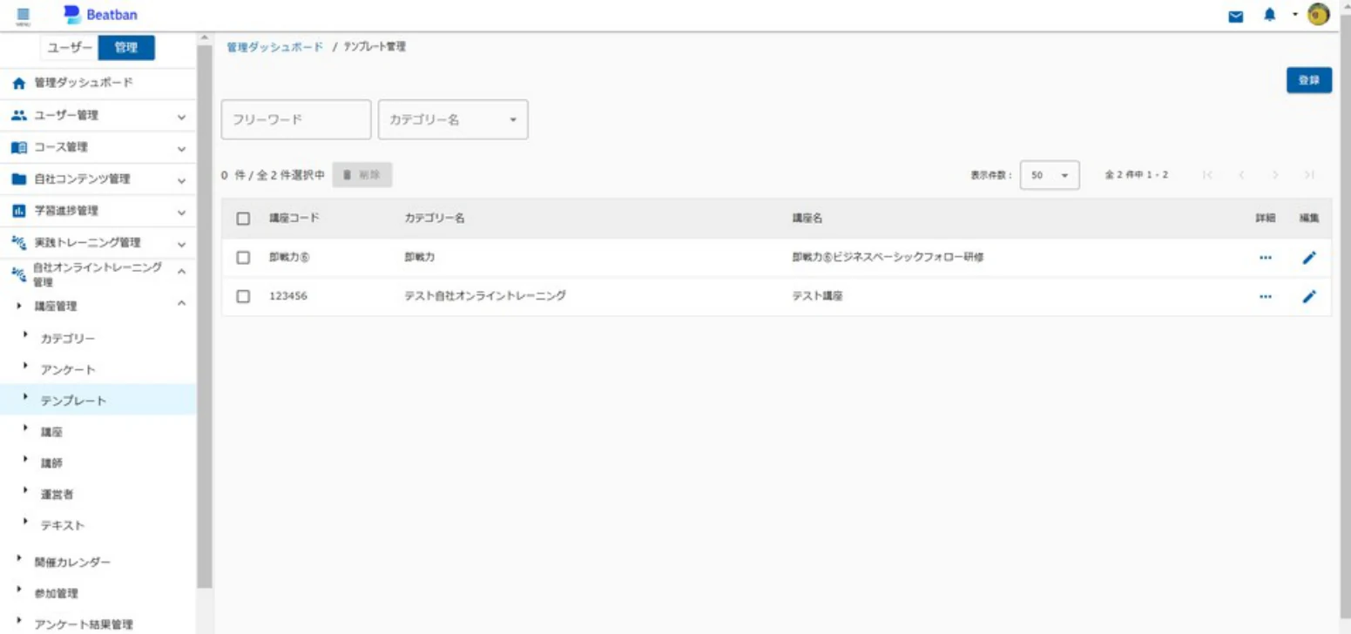Open the mail envelope icon

pyautogui.click(x=1236, y=17)
